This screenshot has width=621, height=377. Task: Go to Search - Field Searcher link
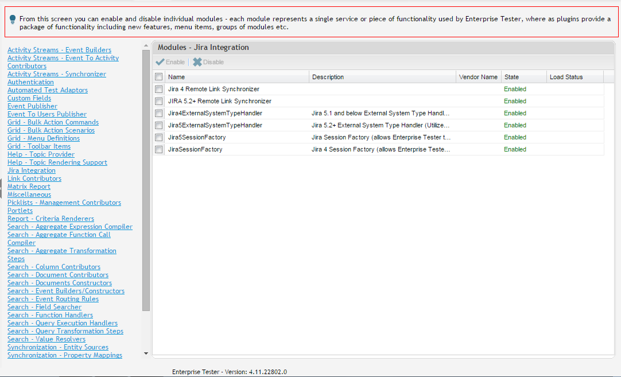44,307
